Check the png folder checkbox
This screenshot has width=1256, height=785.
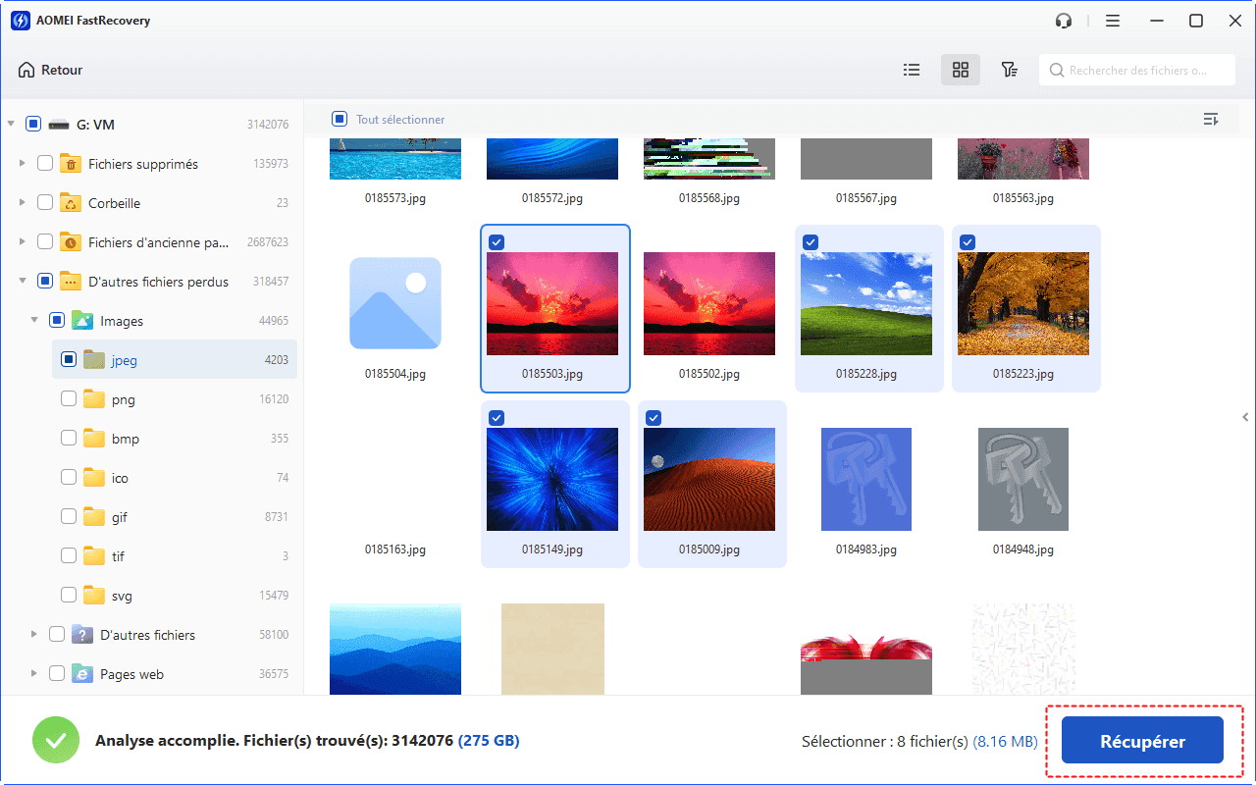(x=69, y=399)
